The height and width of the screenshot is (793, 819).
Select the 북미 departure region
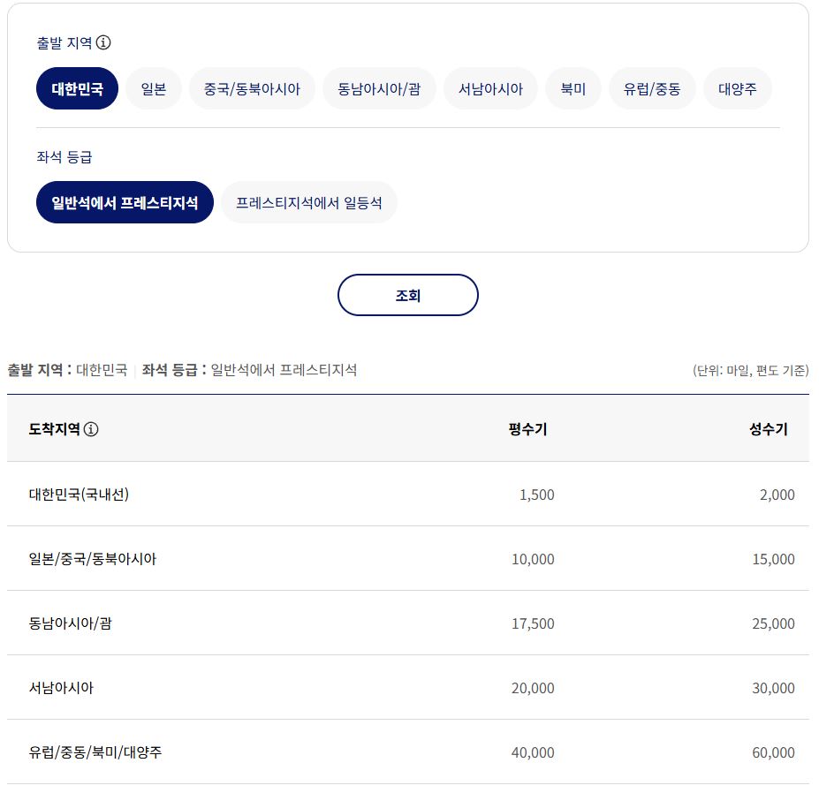(573, 88)
